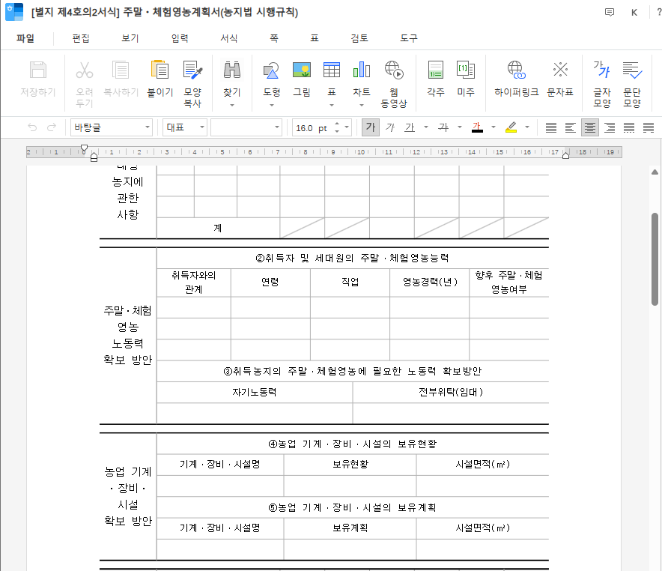Viewport: 662px width, 571px height.
Task: Click the Redo arrow icon
Action: click(x=52, y=127)
